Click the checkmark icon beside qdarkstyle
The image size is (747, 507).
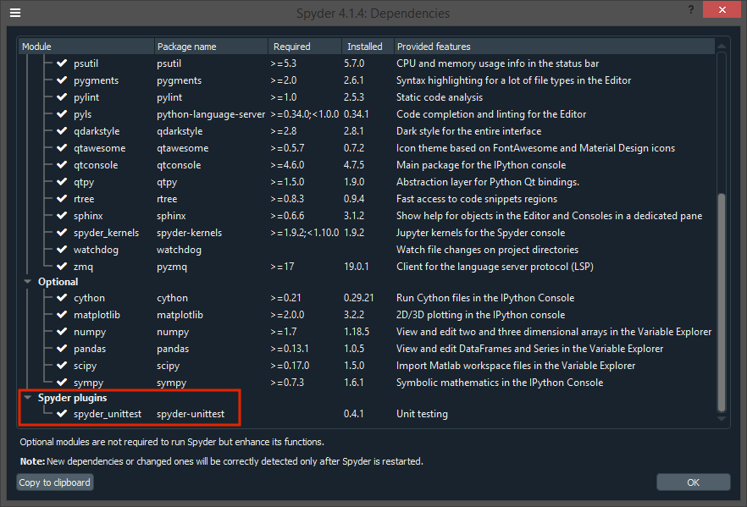(62, 130)
